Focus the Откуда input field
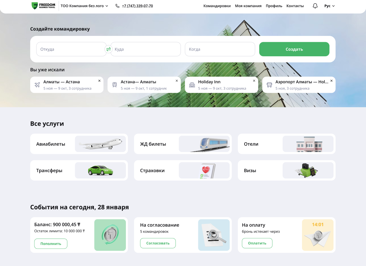Viewport: 366px width, 266px height. pos(71,49)
